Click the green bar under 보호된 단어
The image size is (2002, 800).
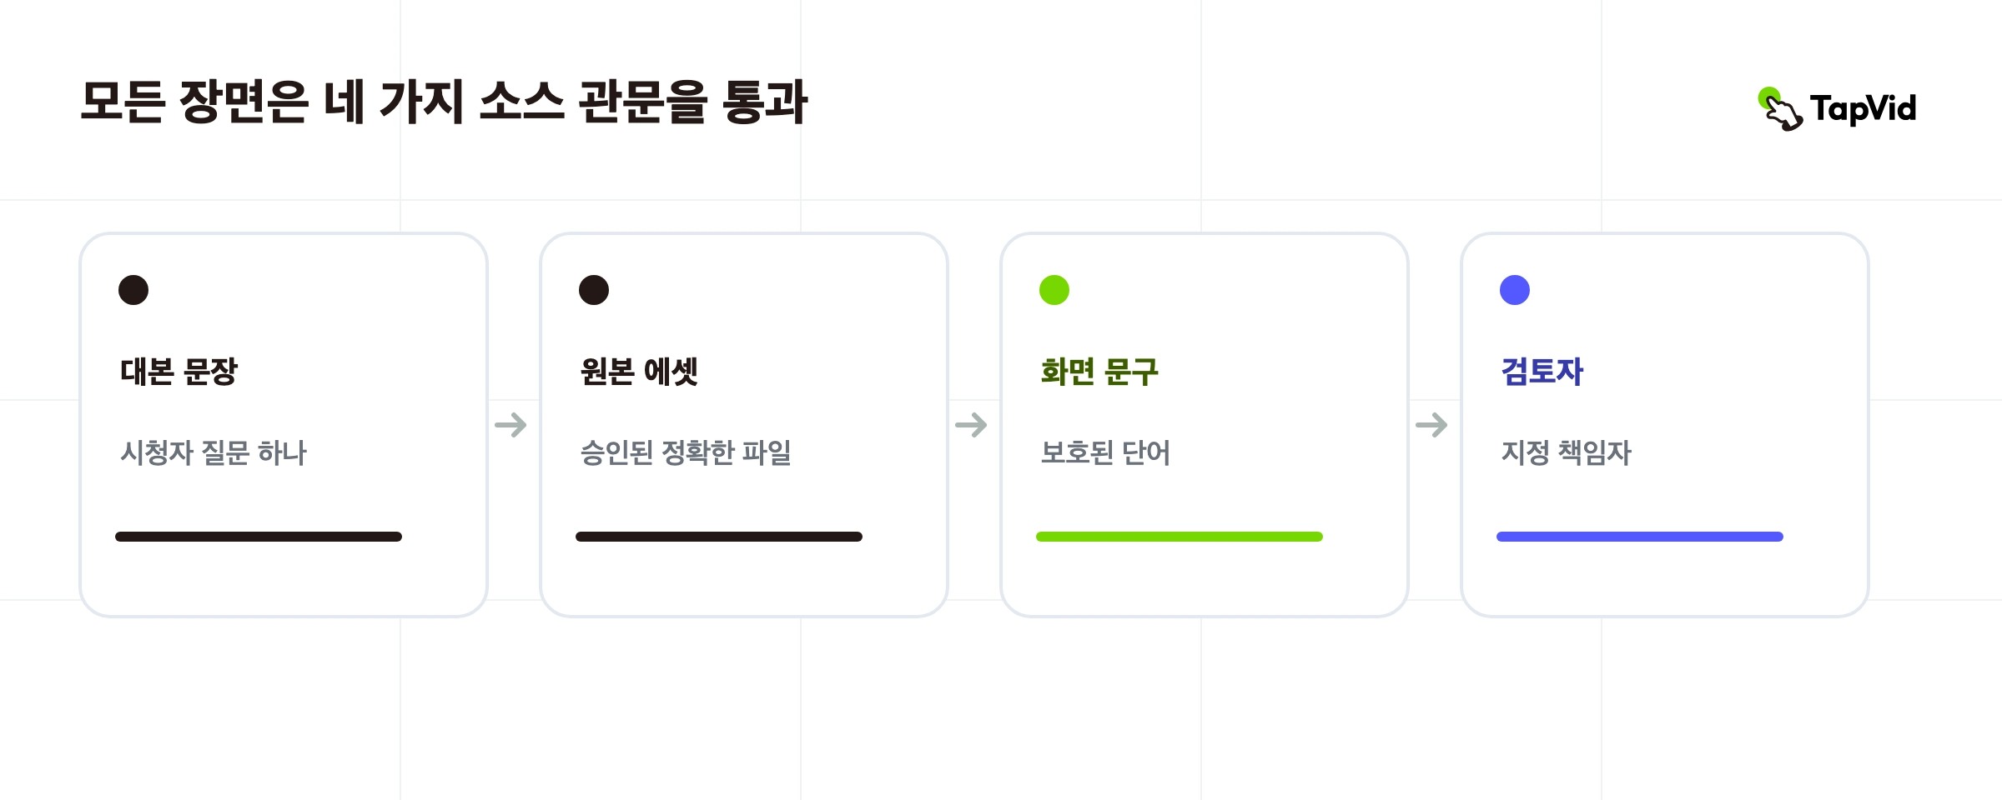tap(1180, 537)
